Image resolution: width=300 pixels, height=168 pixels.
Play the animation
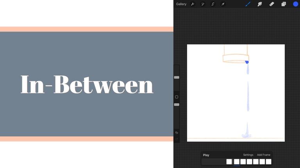click(x=206, y=155)
